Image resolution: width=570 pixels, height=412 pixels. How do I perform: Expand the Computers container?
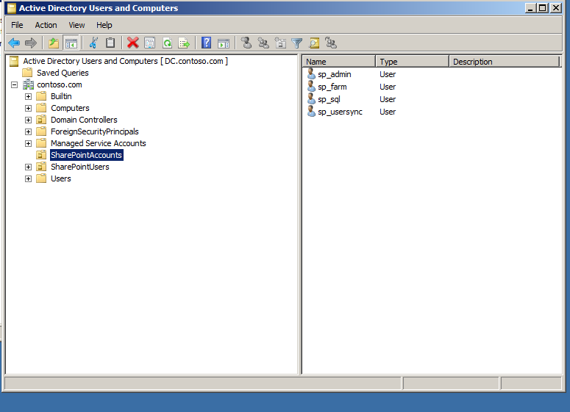coord(28,108)
